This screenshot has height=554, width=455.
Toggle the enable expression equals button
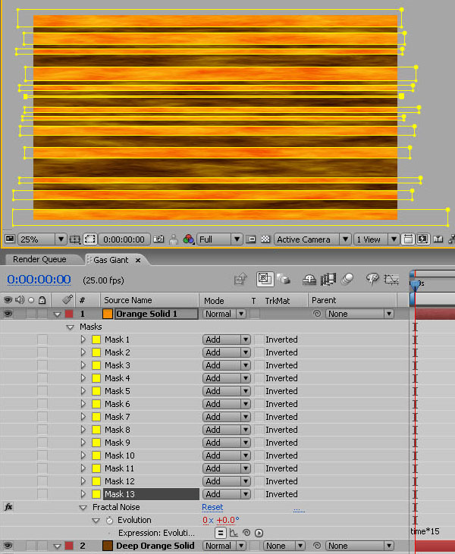(x=221, y=533)
